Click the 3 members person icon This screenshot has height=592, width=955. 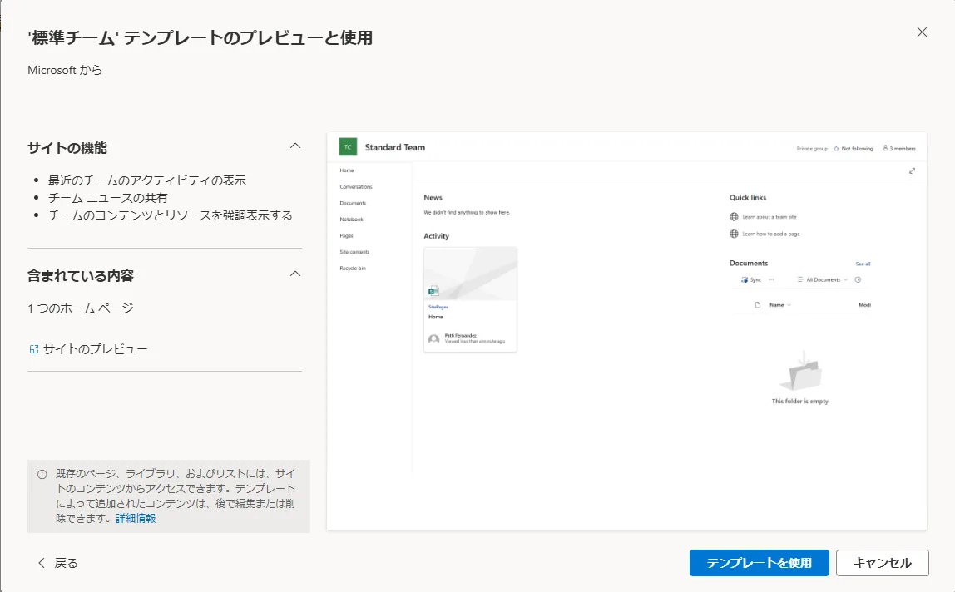[885, 148]
